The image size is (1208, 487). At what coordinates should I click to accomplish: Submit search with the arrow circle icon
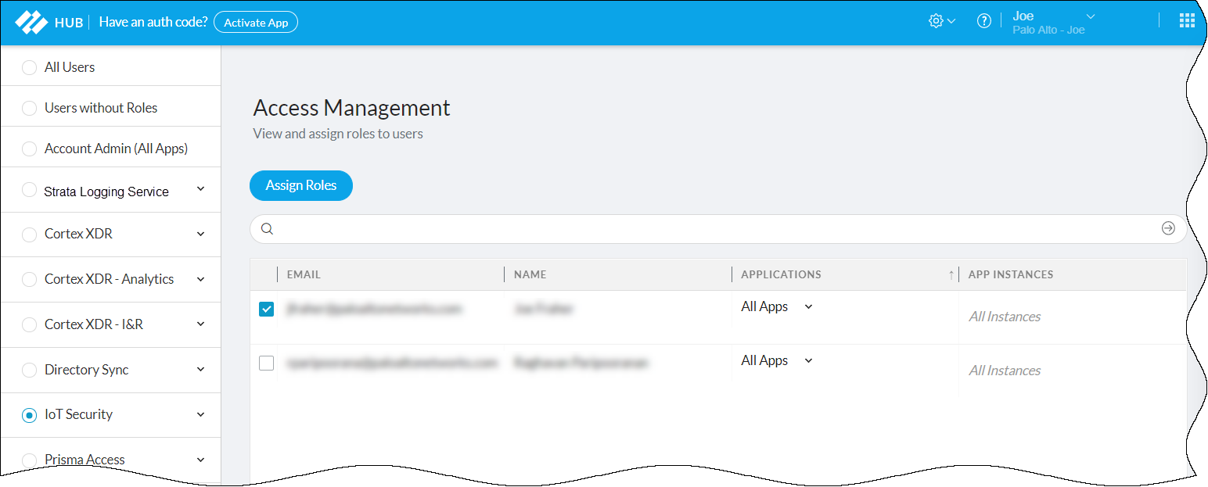[1168, 228]
